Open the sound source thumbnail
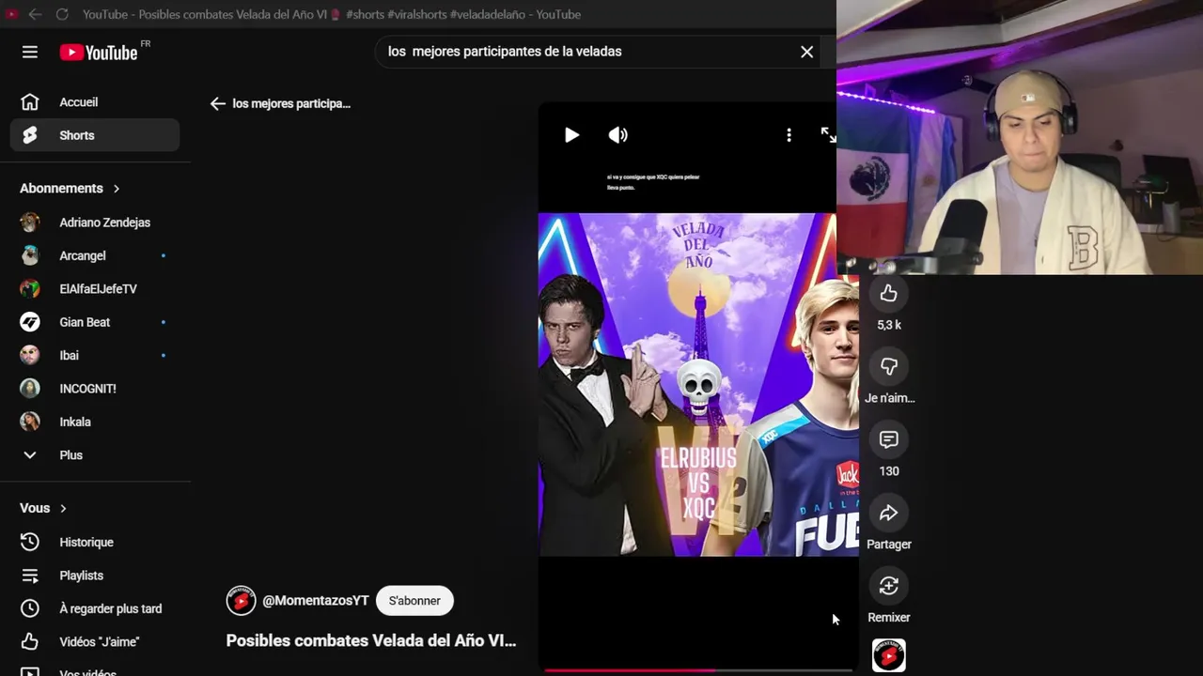 click(x=889, y=655)
